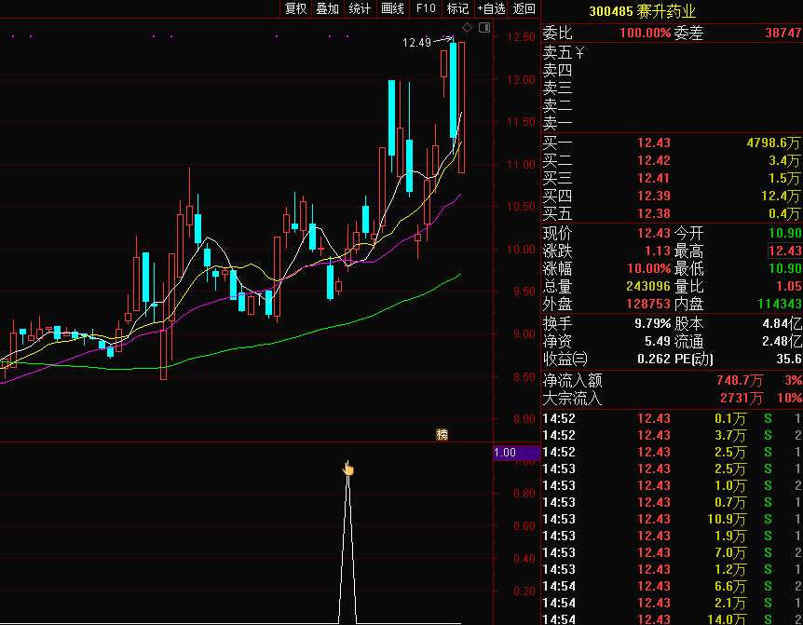Click the 标记 mark button
Image resolution: width=803 pixels, height=625 pixels.
(457, 8)
